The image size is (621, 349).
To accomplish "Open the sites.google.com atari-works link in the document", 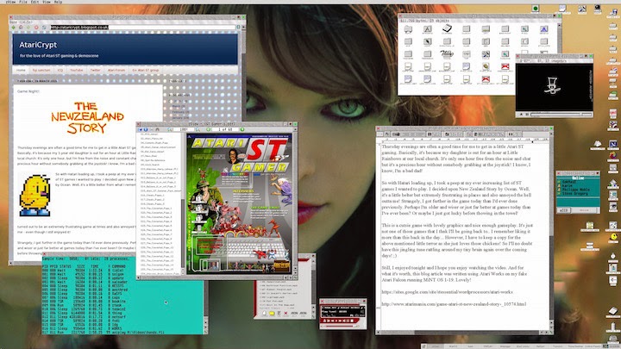I will 447,292.
